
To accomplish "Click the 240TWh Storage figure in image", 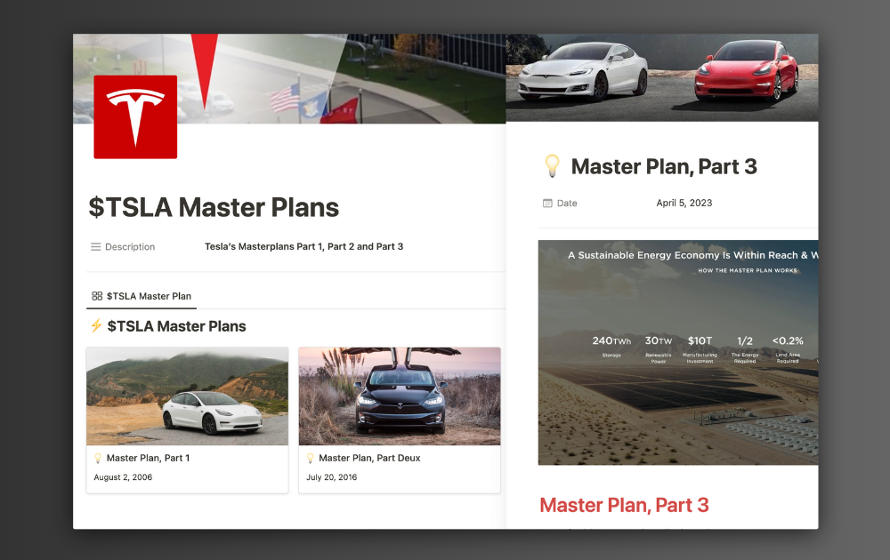I will tap(611, 346).
